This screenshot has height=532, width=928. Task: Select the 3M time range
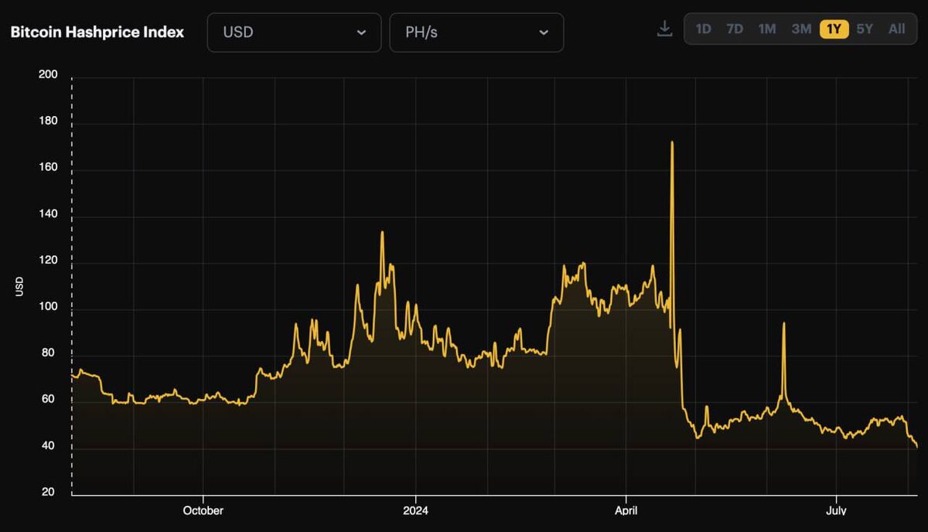click(x=801, y=29)
